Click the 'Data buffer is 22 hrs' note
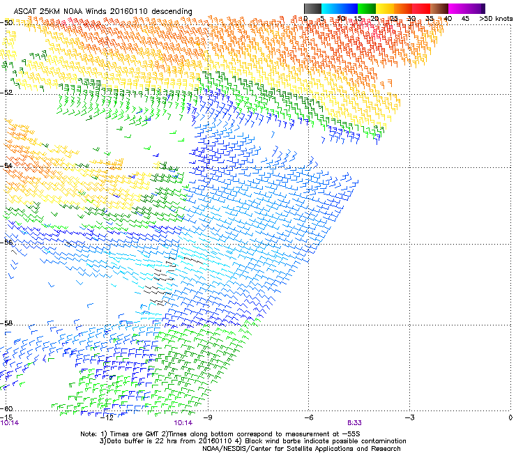This screenshot has height=453, width=516. tap(165, 441)
